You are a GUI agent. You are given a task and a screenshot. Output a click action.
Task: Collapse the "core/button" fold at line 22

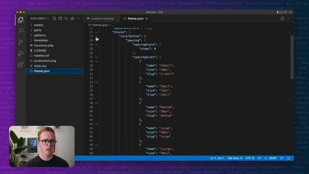pyautogui.click(x=97, y=36)
